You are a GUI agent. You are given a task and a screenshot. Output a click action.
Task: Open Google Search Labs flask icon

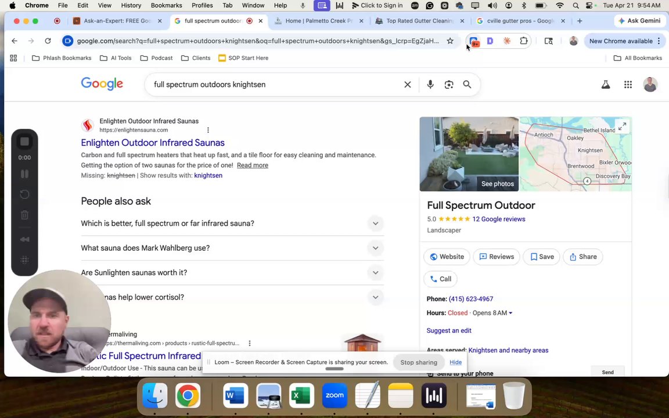[x=606, y=84]
